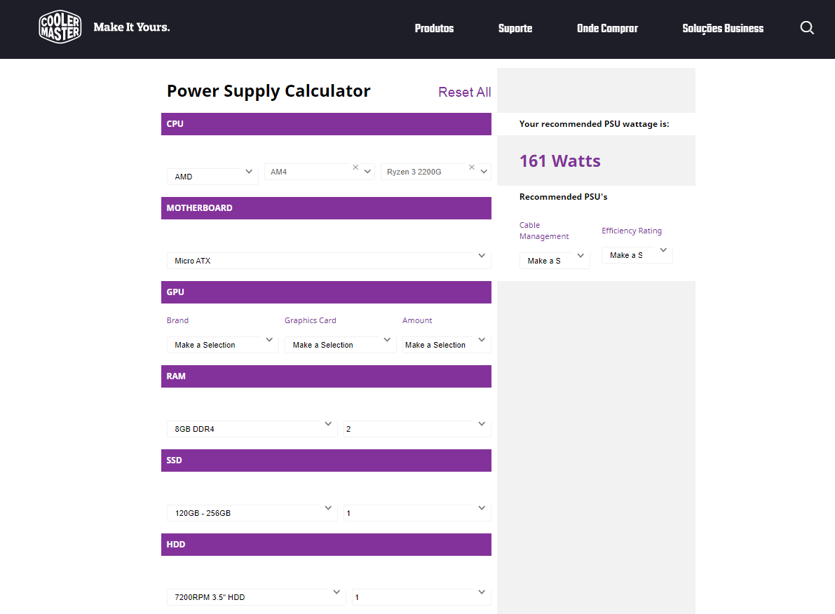
Task: Click the Reset All link
Action: click(464, 92)
